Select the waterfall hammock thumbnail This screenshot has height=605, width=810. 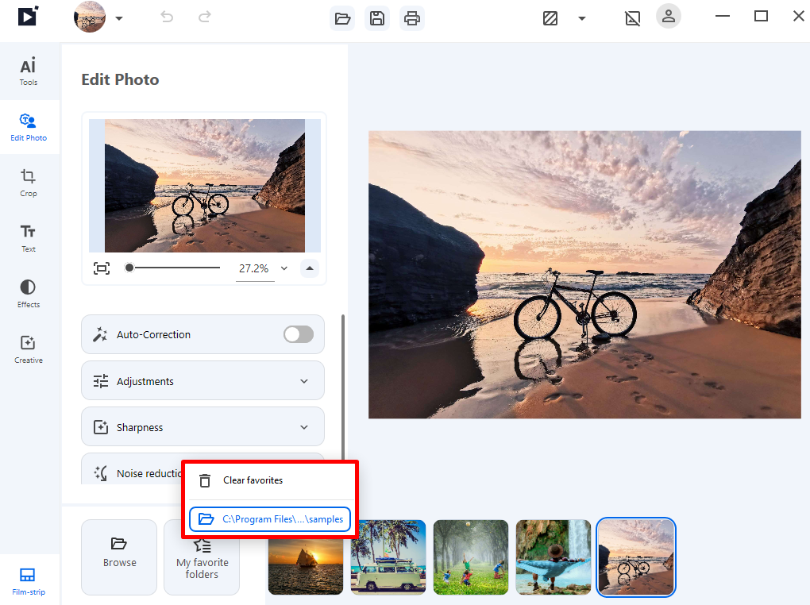(x=553, y=557)
